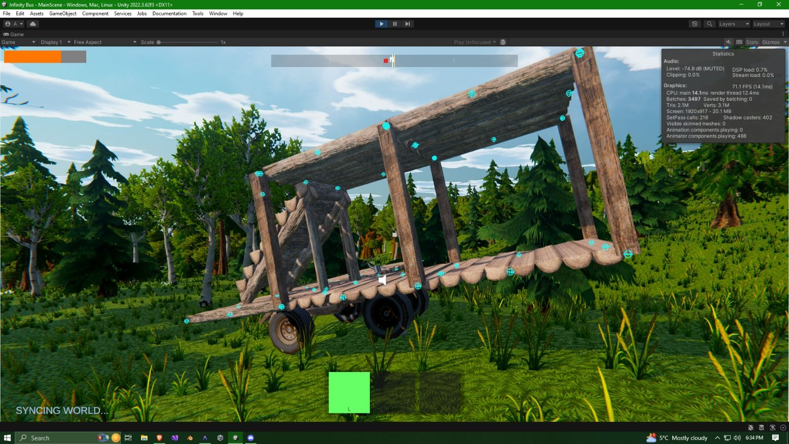The width and height of the screenshot is (789, 444).
Task: Pause the running game
Action: (394, 24)
